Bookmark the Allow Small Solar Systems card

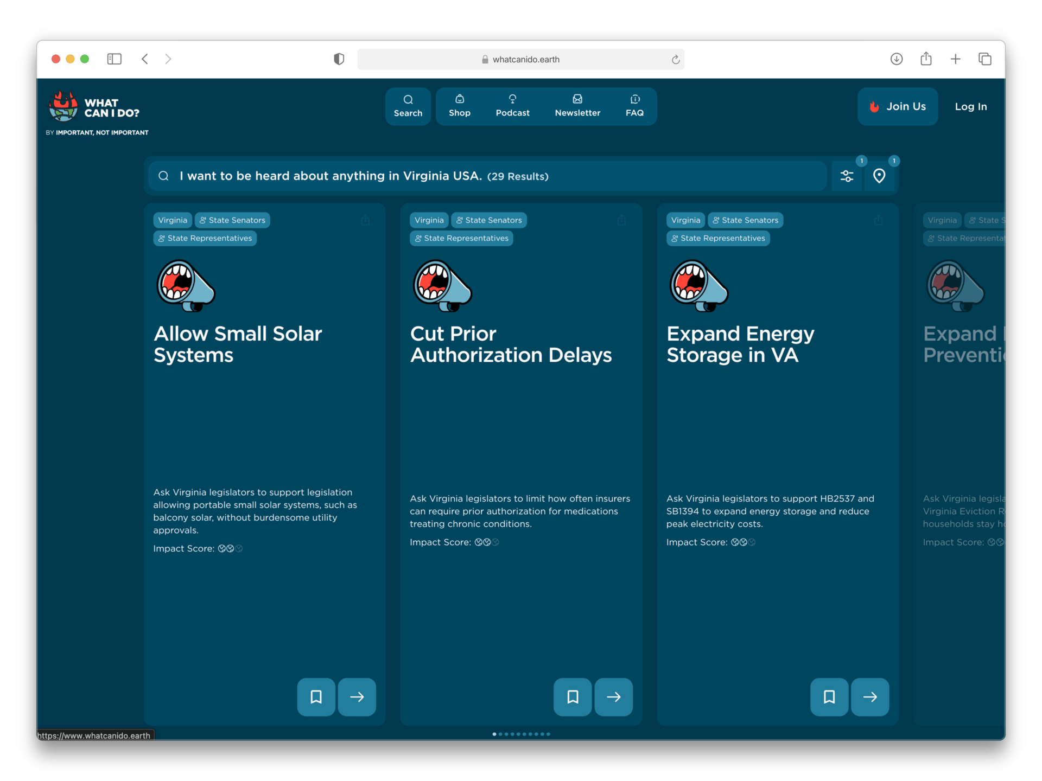click(x=316, y=697)
